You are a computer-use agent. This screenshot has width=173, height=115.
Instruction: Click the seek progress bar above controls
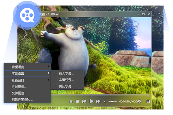pyautogui.click(x=100, y=95)
